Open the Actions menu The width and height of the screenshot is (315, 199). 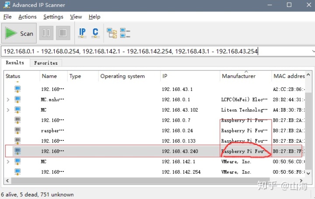click(27, 17)
